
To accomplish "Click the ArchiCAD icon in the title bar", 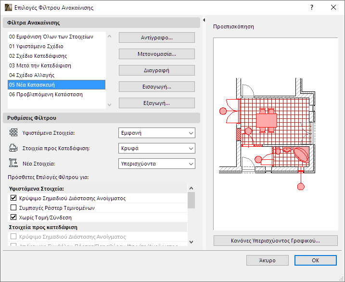I will pos(8,8).
